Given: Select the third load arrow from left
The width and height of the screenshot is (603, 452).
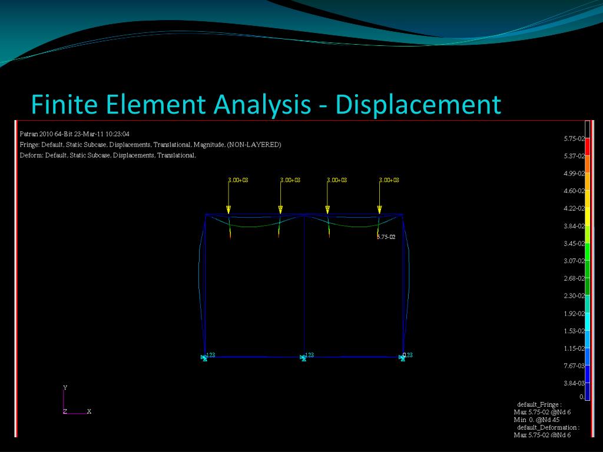Looking at the screenshot, I should [x=327, y=195].
